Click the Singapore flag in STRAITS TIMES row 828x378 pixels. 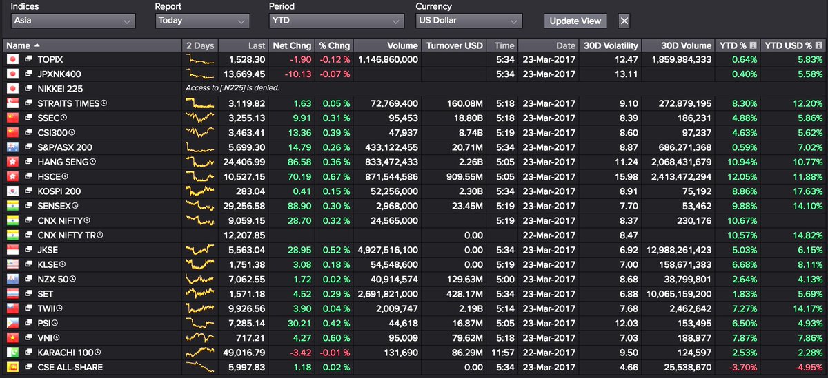coord(12,103)
